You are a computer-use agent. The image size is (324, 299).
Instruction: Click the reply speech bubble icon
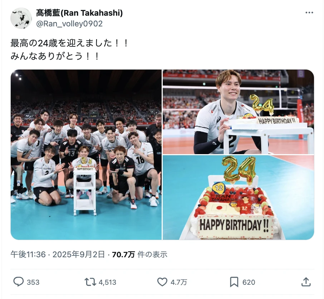[18, 282]
